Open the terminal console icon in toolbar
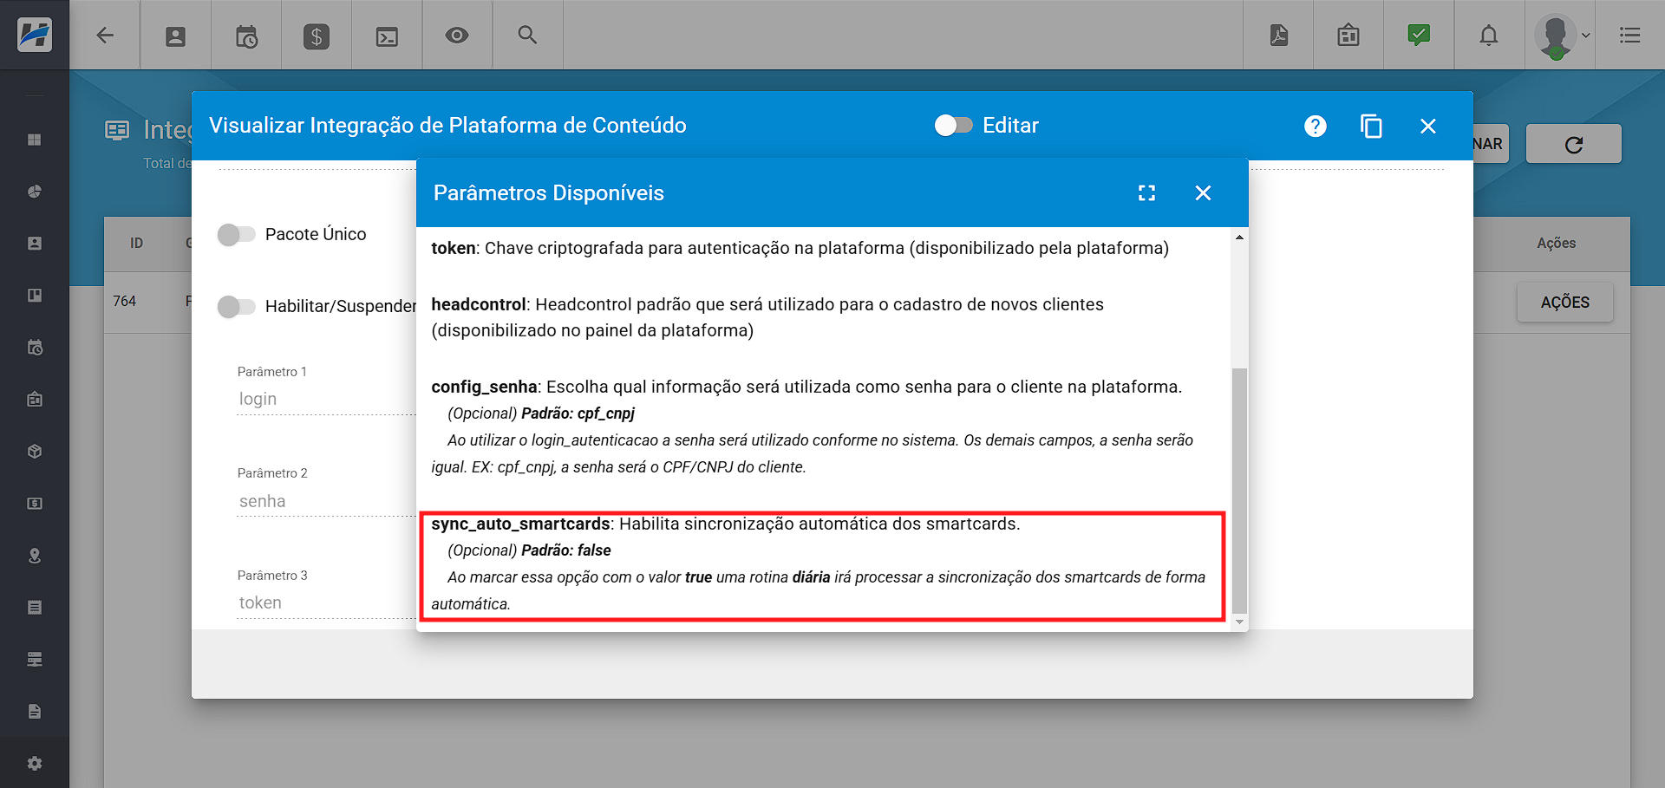This screenshot has height=788, width=1665. (x=387, y=36)
